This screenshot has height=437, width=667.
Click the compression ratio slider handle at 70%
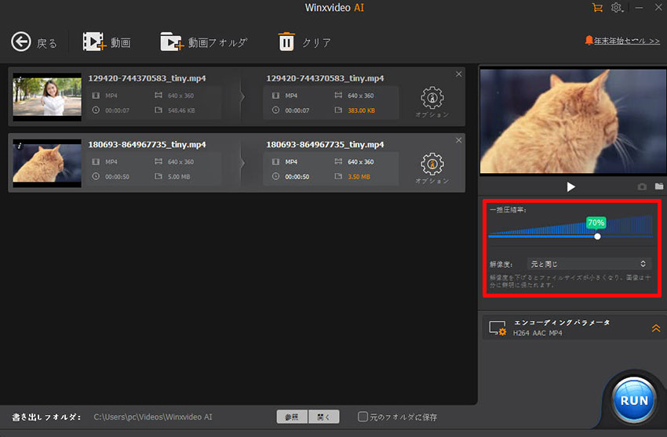pos(597,236)
